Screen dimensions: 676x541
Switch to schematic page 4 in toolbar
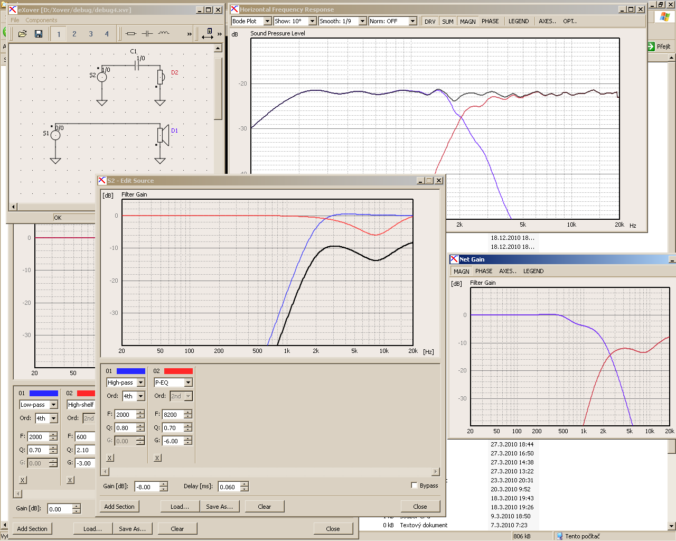(107, 34)
